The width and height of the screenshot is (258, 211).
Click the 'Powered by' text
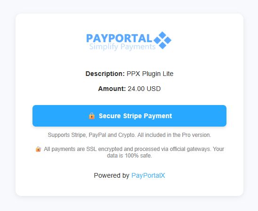click(x=112, y=175)
